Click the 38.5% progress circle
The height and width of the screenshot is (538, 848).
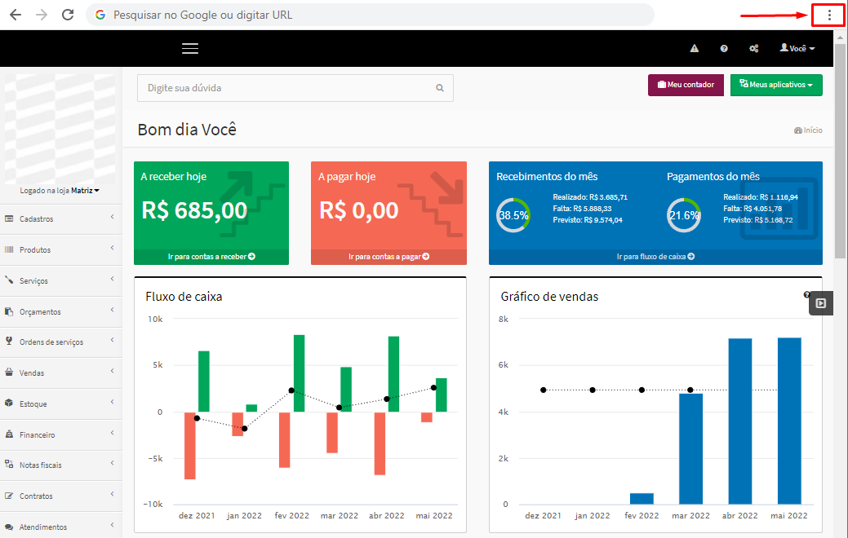513,214
